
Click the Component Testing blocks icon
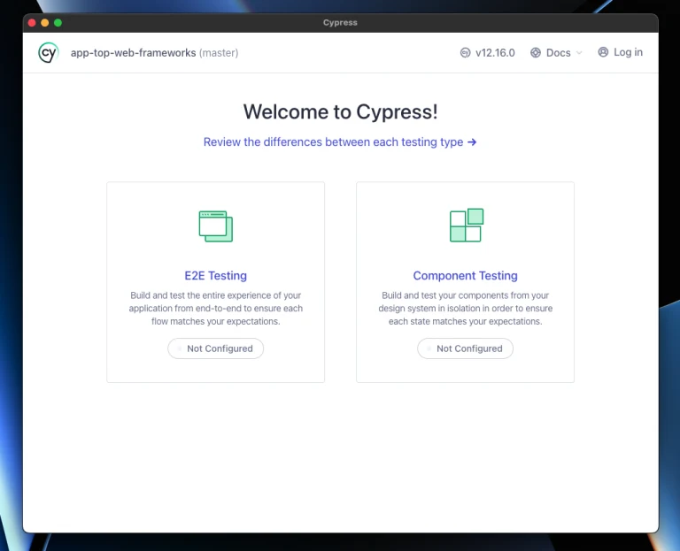coord(467,226)
